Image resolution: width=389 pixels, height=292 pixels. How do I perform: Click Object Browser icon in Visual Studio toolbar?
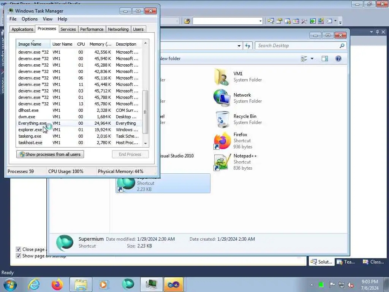(296, 21)
